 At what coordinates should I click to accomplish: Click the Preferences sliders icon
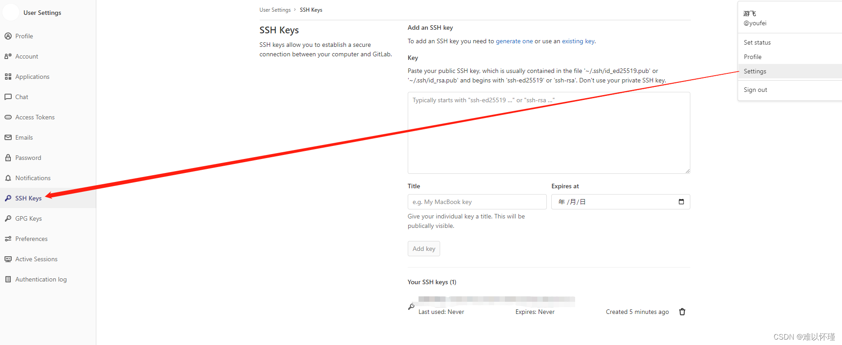(x=8, y=239)
